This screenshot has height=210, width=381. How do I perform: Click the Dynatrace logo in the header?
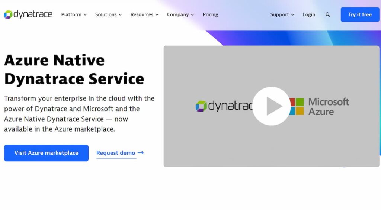click(28, 14)
